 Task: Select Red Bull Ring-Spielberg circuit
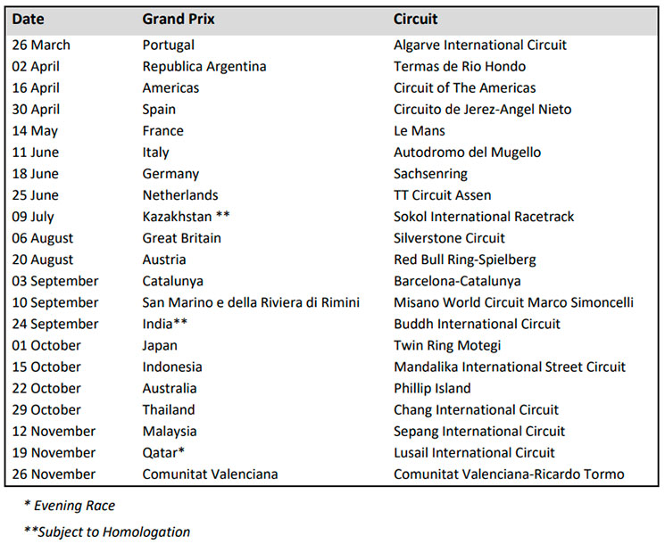(465, 260)
